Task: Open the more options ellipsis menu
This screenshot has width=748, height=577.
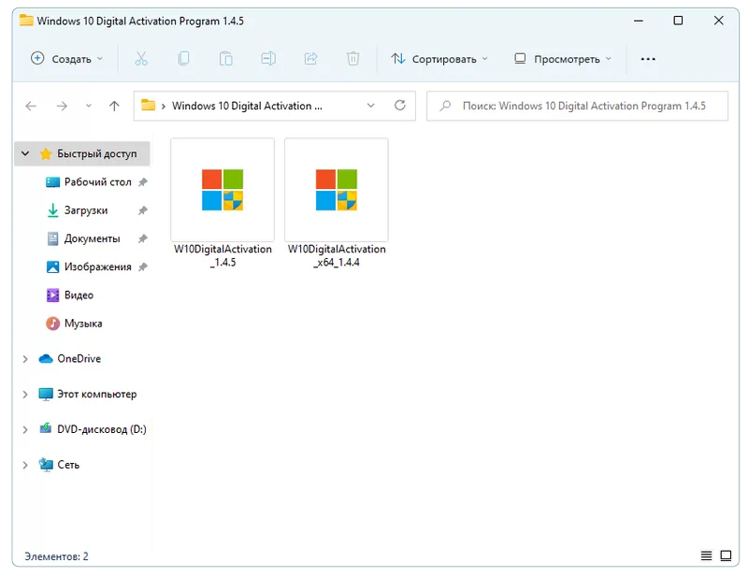Action: point(648,59)
